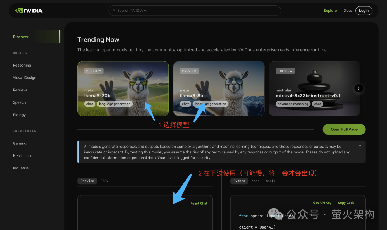Switch to the Python code tab
This screenshot has height=230, width=387.
coord(239,181)
